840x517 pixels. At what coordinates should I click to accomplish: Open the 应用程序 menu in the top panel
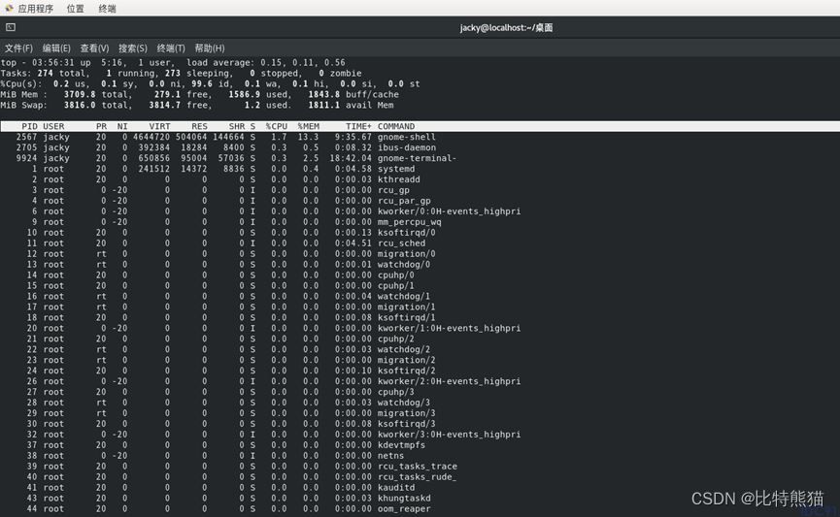click(x=35, y=9)
